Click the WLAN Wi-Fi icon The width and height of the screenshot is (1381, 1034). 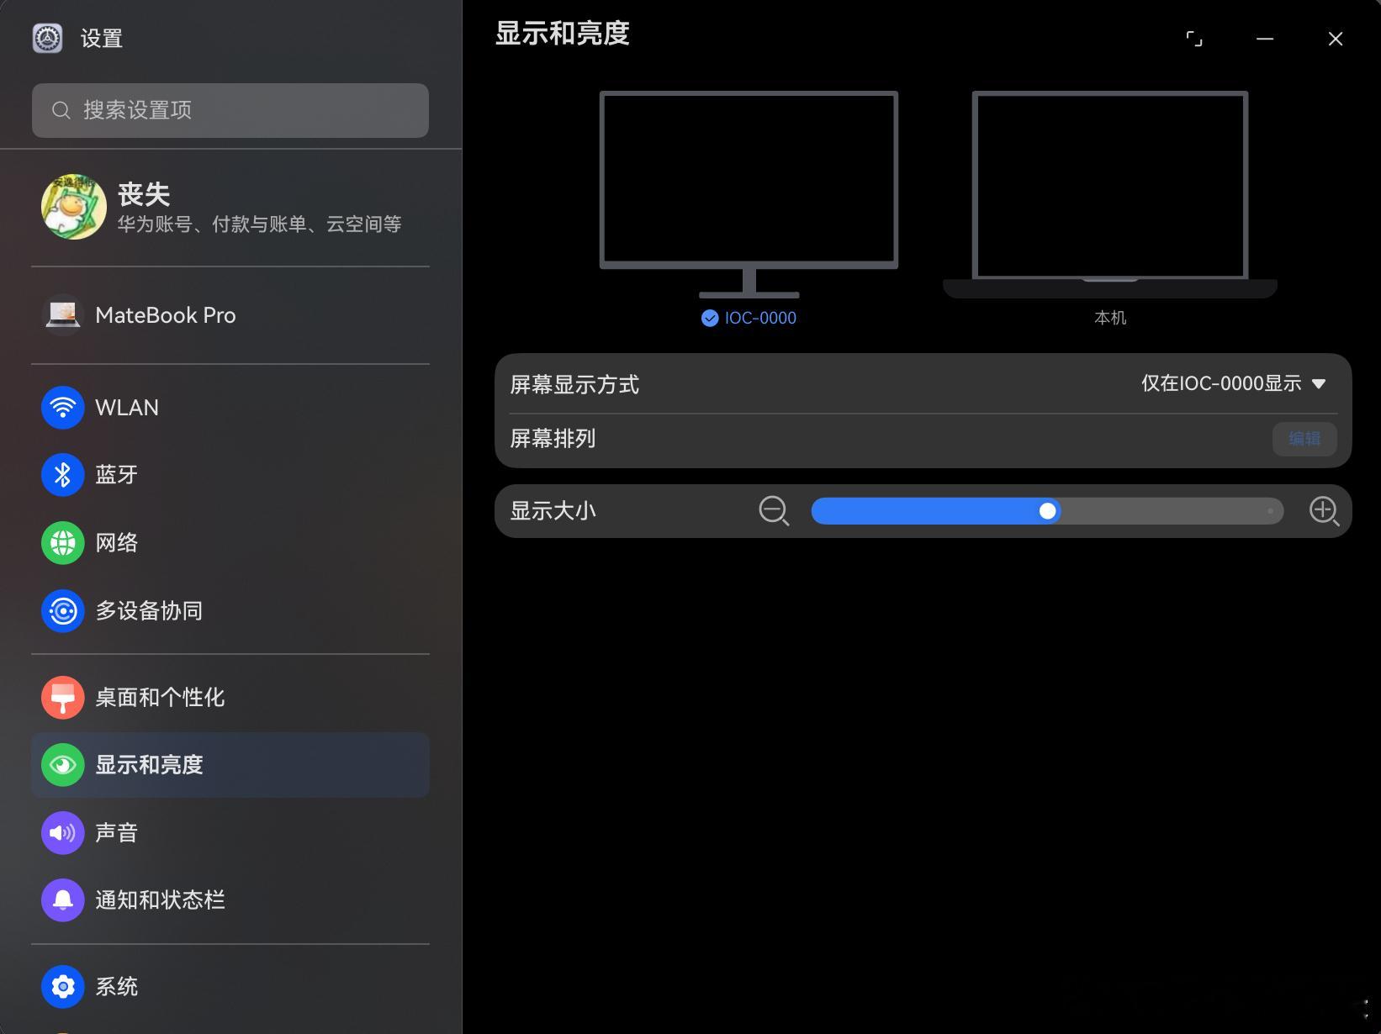click(x=63, y=408)
